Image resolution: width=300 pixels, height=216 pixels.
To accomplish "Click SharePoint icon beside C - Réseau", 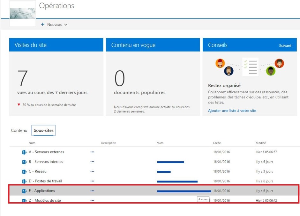I will (24, 172).
